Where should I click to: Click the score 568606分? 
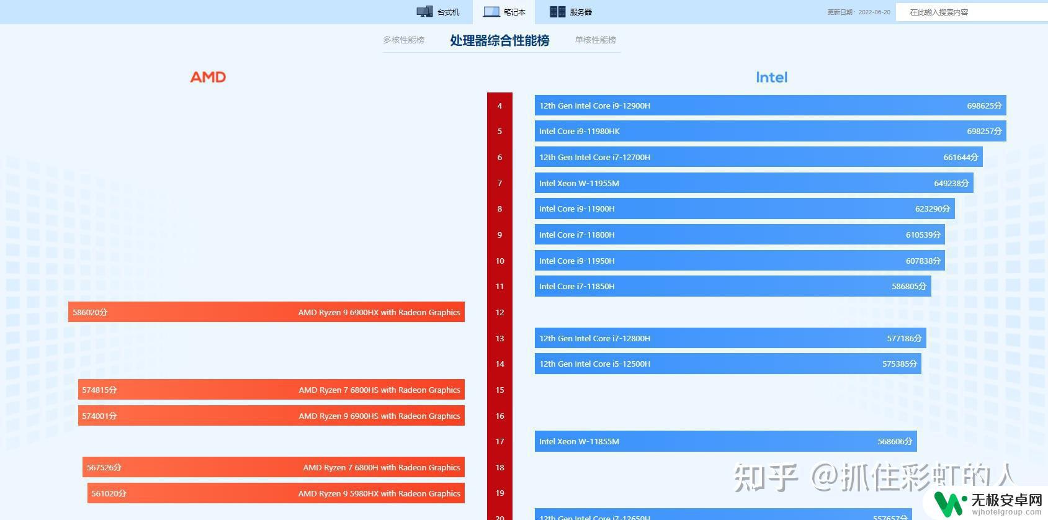click(895, 441)
